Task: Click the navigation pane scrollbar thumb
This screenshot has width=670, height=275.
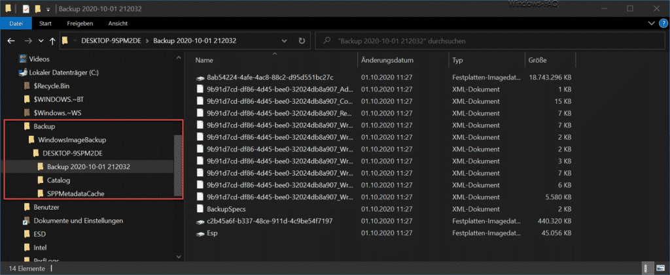Action: click(178, 166)
